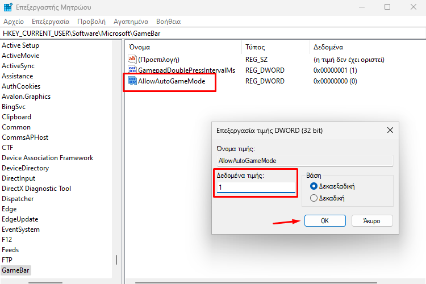Select the FTP key
426x284 pixels.
pos(7,260)
